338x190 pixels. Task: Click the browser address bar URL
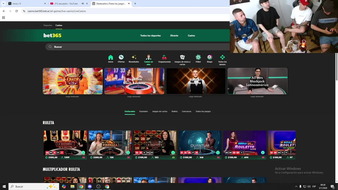tap(57, 11)
